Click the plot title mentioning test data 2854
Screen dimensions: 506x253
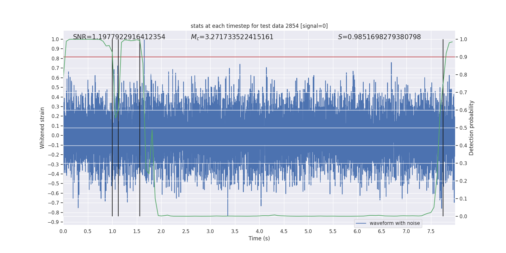tap(259, 26)
